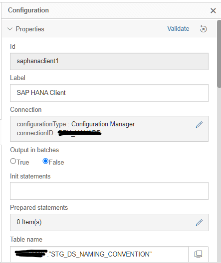Click the vertical scrollbar thumb
Image resolution: width=221 pixels, height=263 pixels.
(219, 54)
